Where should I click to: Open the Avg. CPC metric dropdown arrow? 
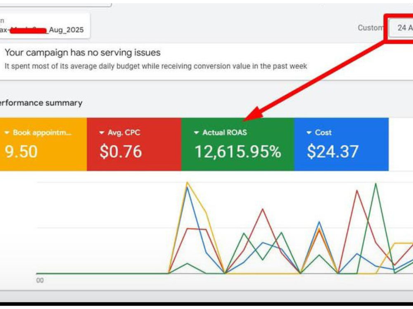pos(102,133)
